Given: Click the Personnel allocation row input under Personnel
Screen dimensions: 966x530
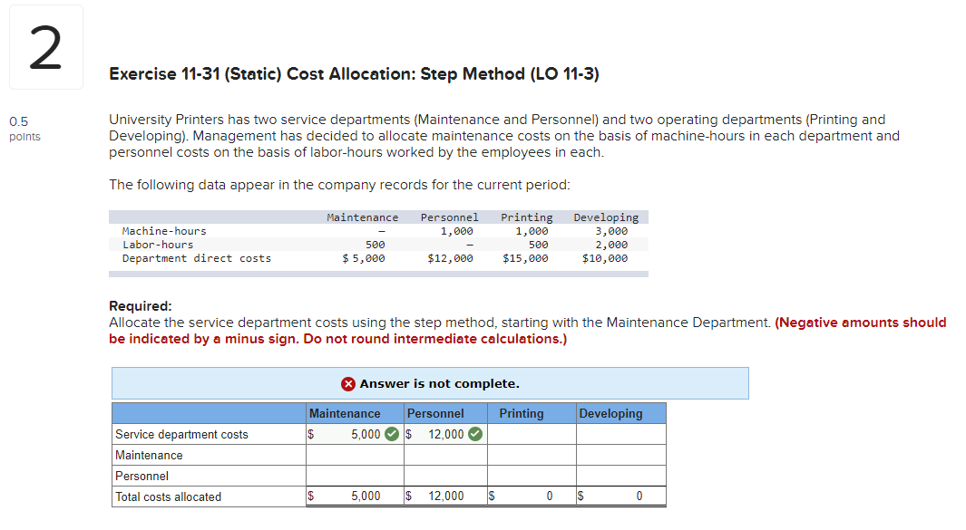Looking at the screenshot, I should (x=444, y=476).
